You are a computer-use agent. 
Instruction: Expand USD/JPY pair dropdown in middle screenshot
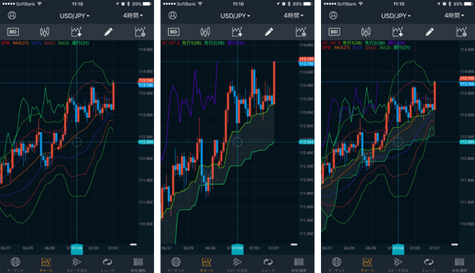click(x=235, y=16)
